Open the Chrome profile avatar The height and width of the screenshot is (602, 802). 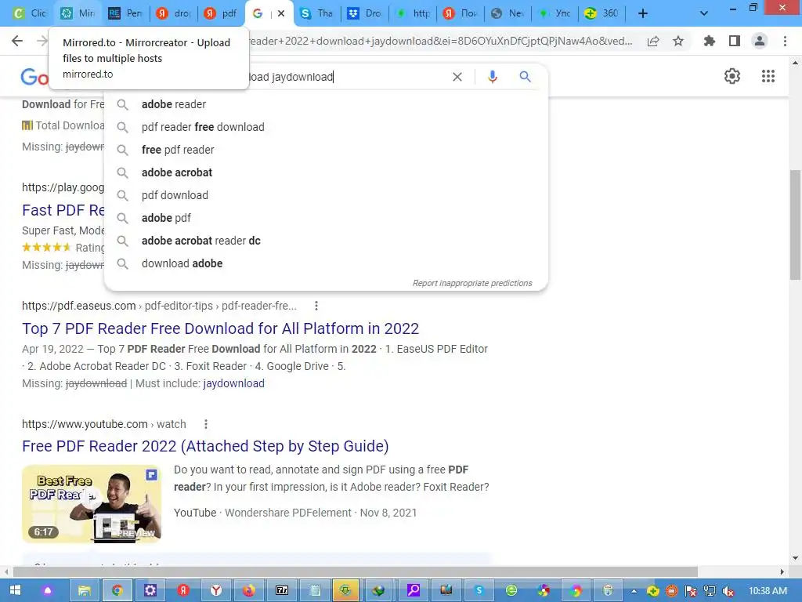[x=760, y=41]
